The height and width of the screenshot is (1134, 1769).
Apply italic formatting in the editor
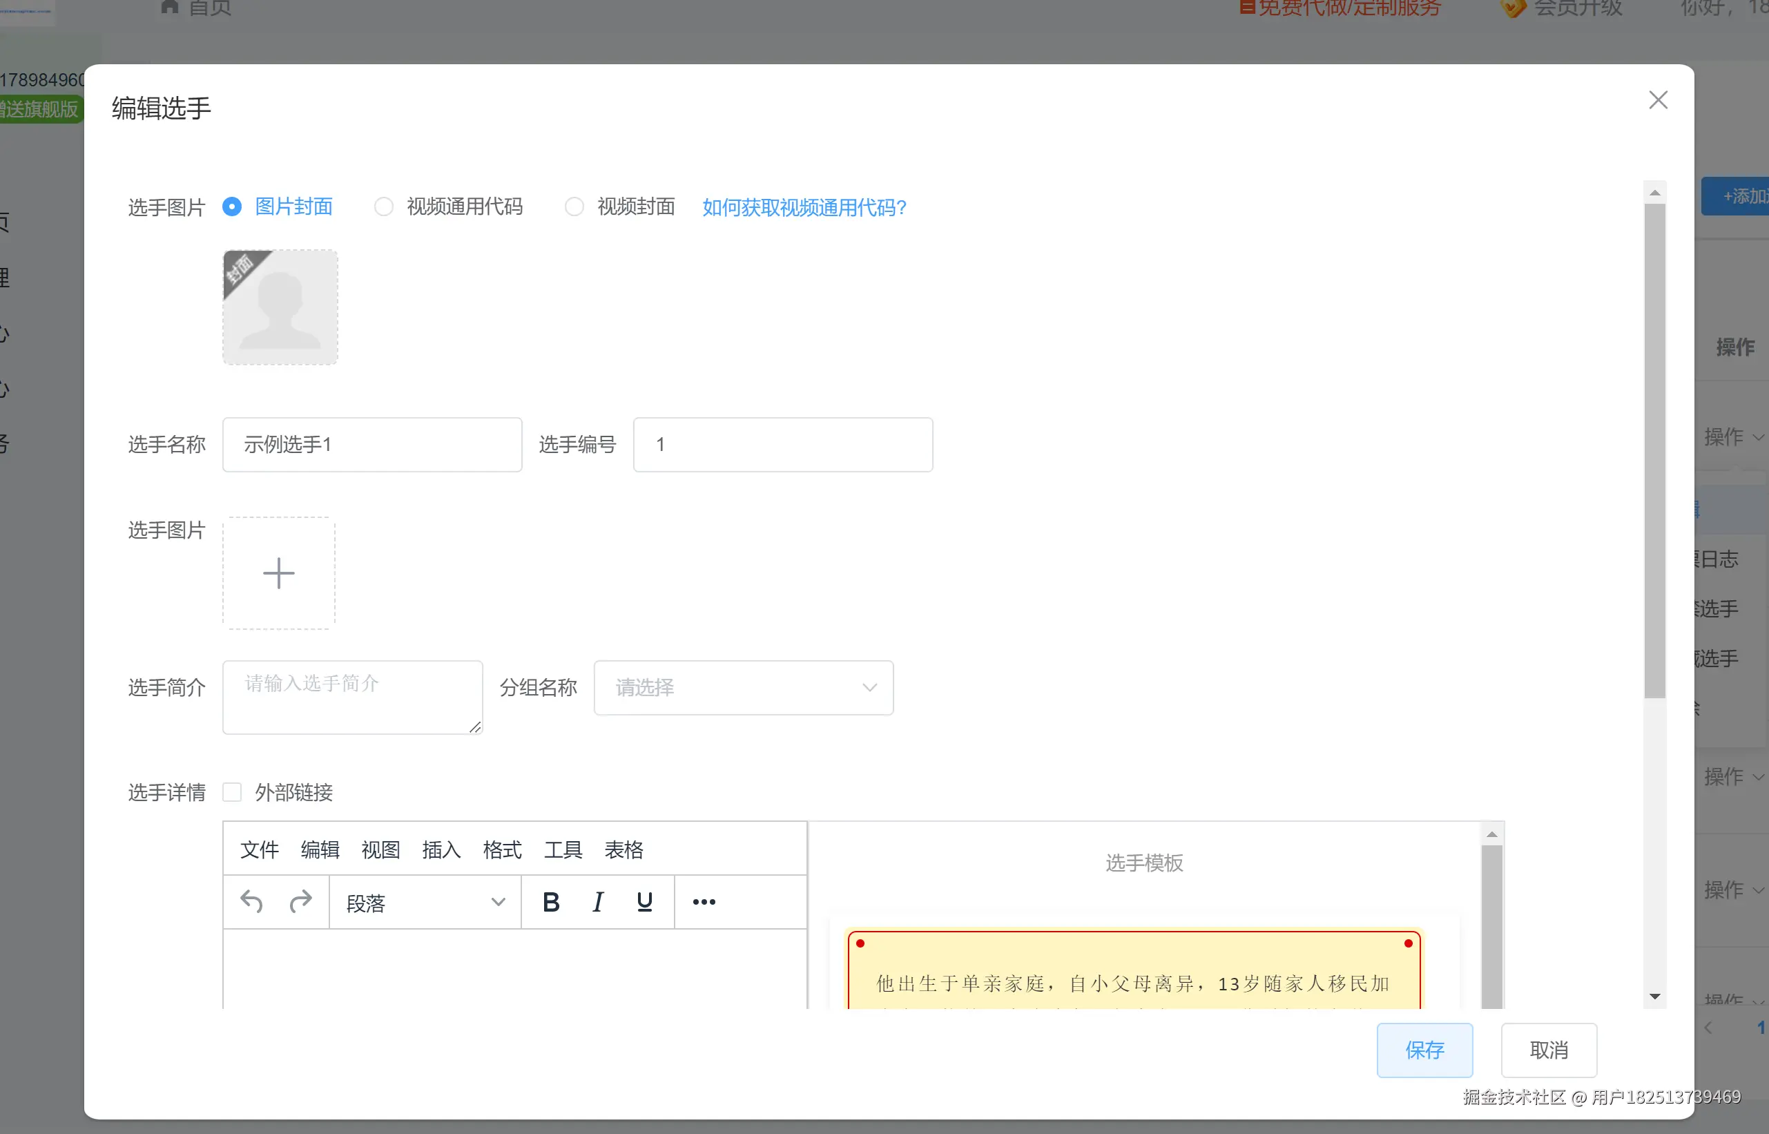click(x=598, y=901)
